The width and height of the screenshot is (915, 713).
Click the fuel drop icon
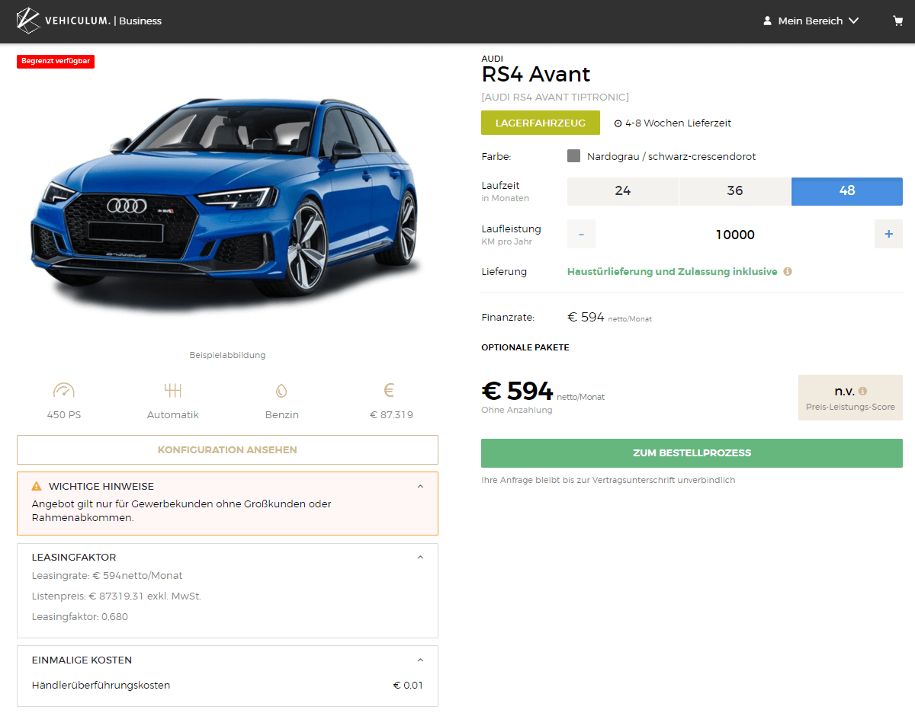click(281, 392)
